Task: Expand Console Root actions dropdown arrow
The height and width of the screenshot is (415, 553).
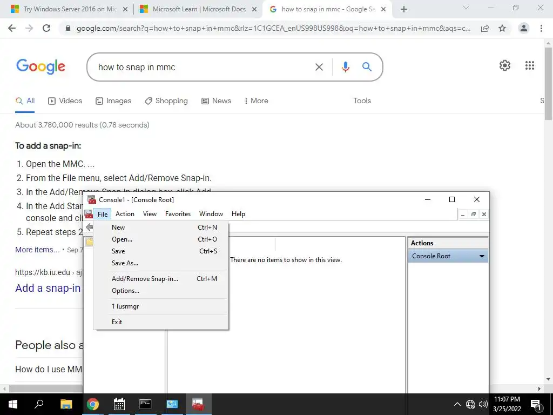Action: coord(482,256)
